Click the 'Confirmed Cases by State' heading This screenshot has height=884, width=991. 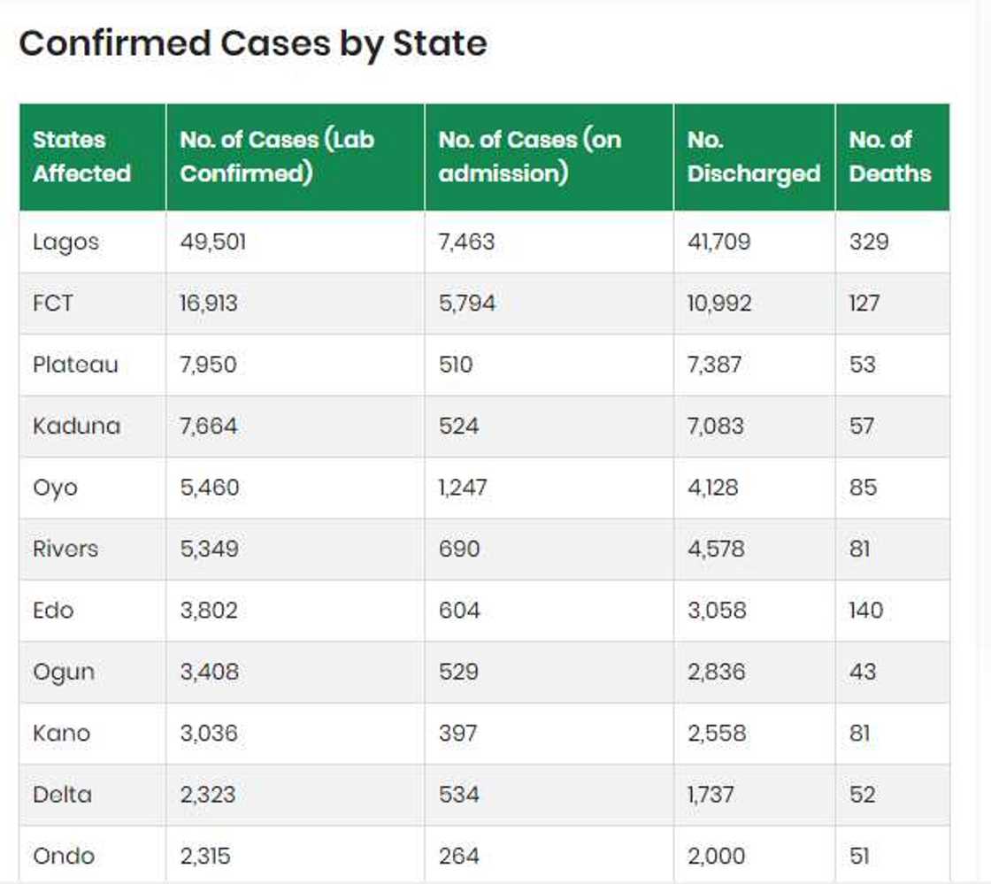tap(253, 43)
